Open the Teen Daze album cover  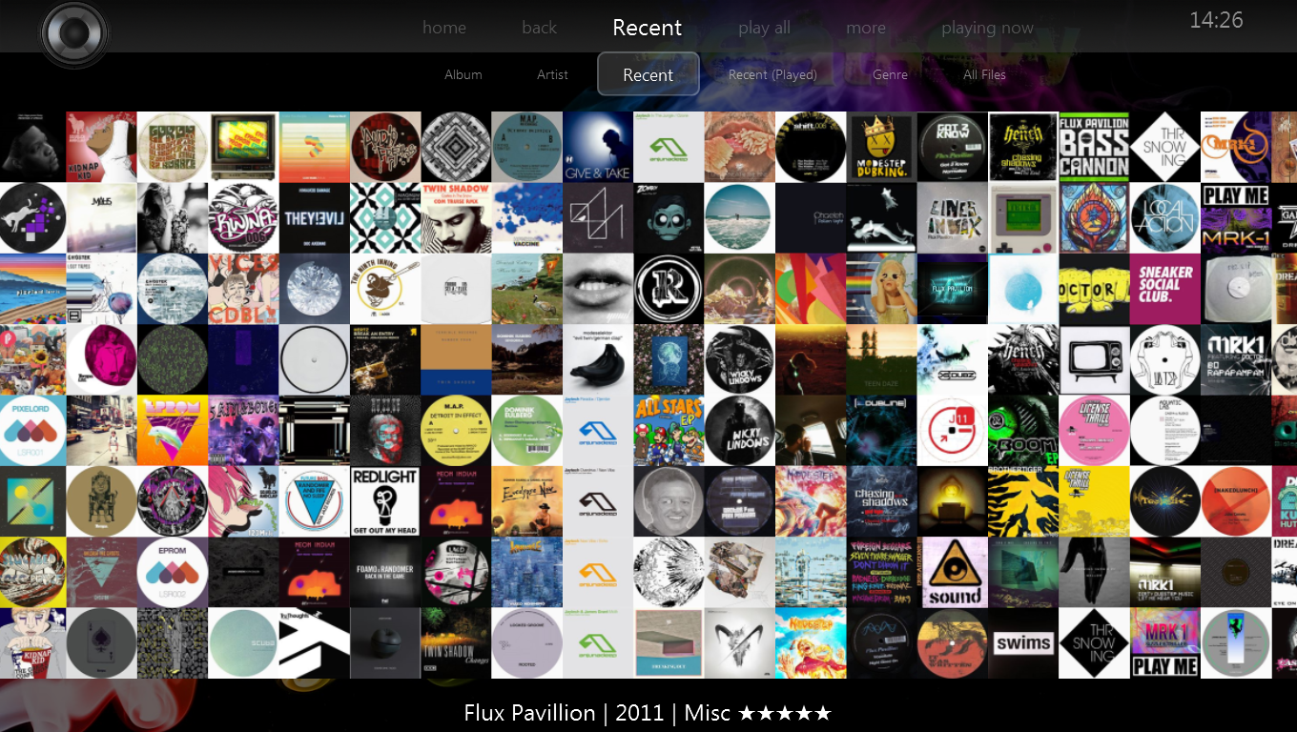click(x=881, y=359)
